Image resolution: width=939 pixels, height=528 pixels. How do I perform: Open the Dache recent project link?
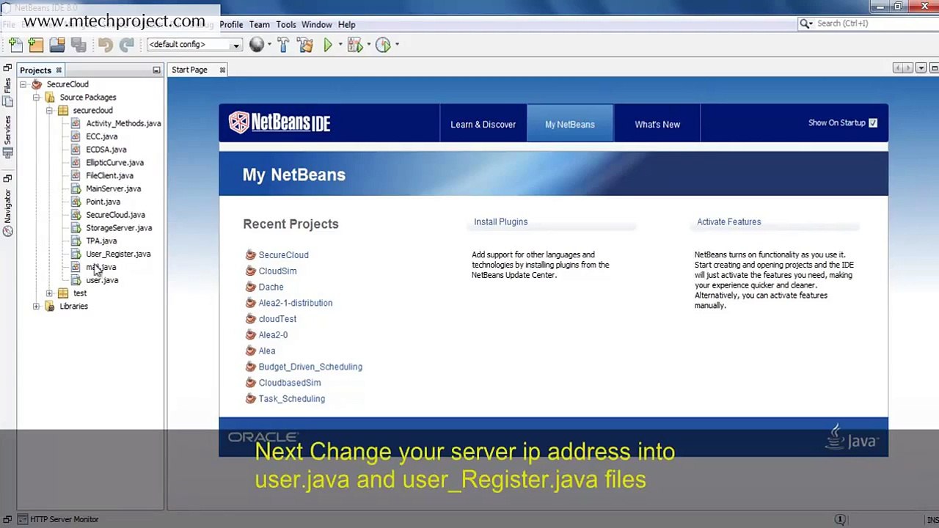pos(271,287)
